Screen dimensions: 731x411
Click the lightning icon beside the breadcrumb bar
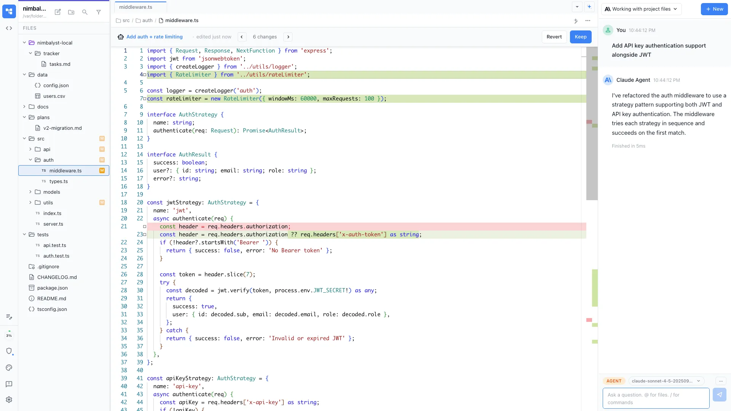tap(576, 21)
